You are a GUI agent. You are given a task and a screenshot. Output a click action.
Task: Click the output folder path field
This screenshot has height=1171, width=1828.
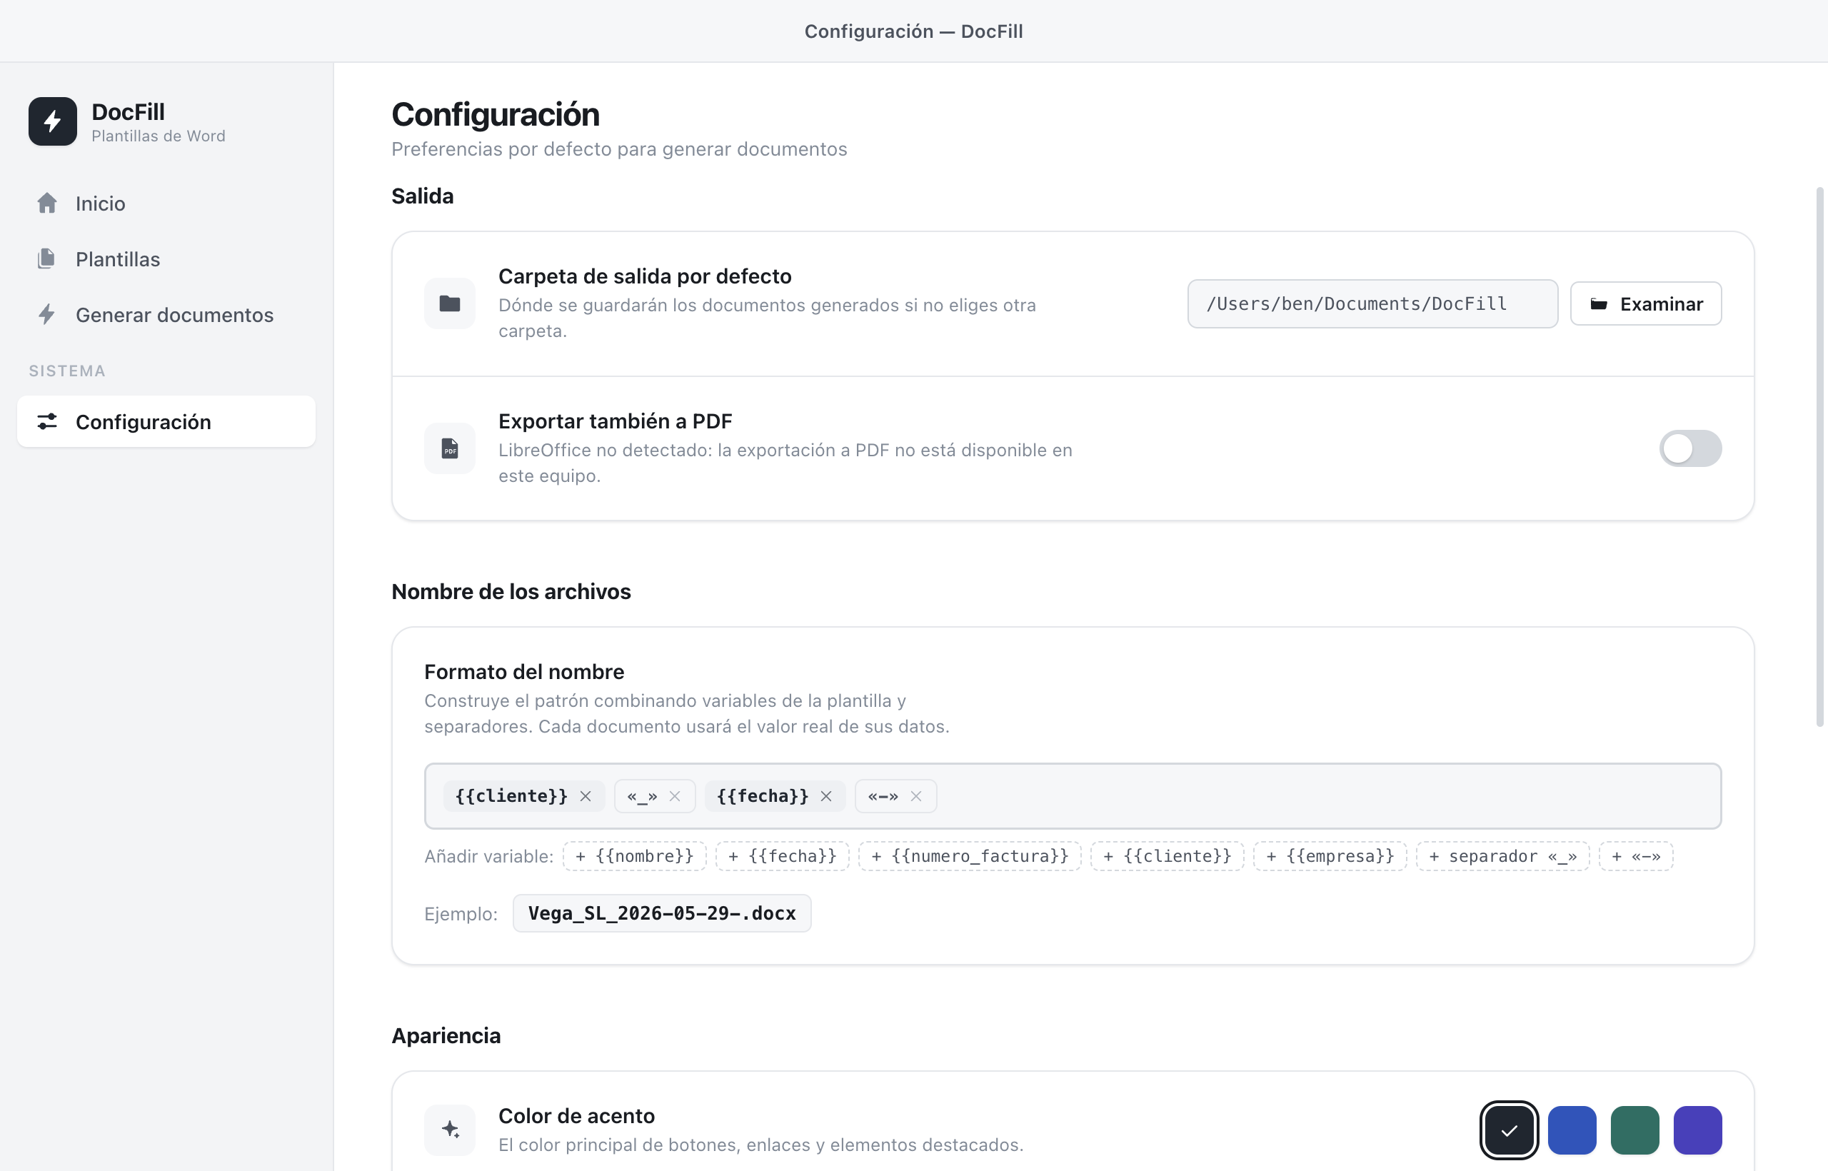1372,303
